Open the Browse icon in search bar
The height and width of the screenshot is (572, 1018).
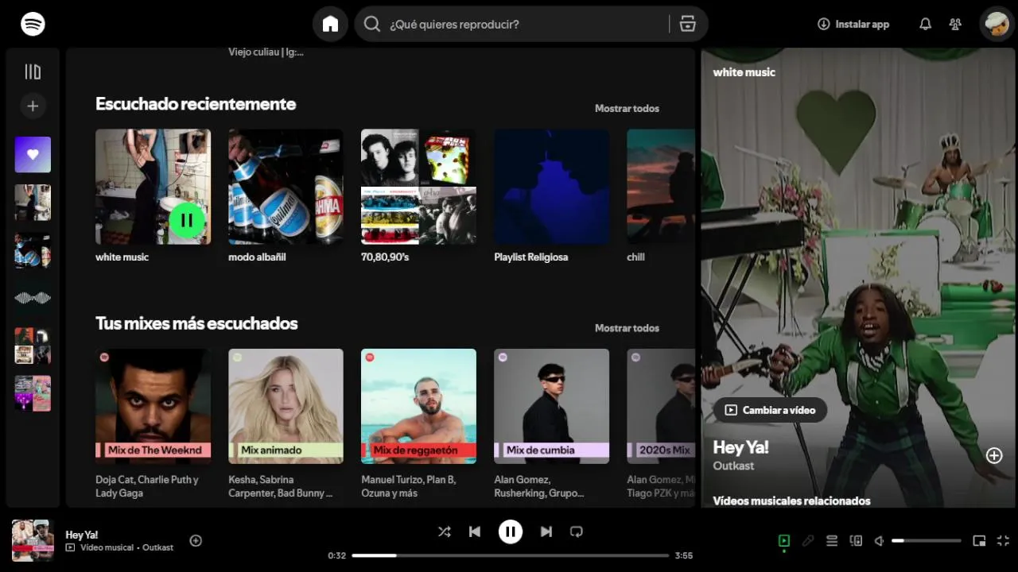[x=688, y=24]
